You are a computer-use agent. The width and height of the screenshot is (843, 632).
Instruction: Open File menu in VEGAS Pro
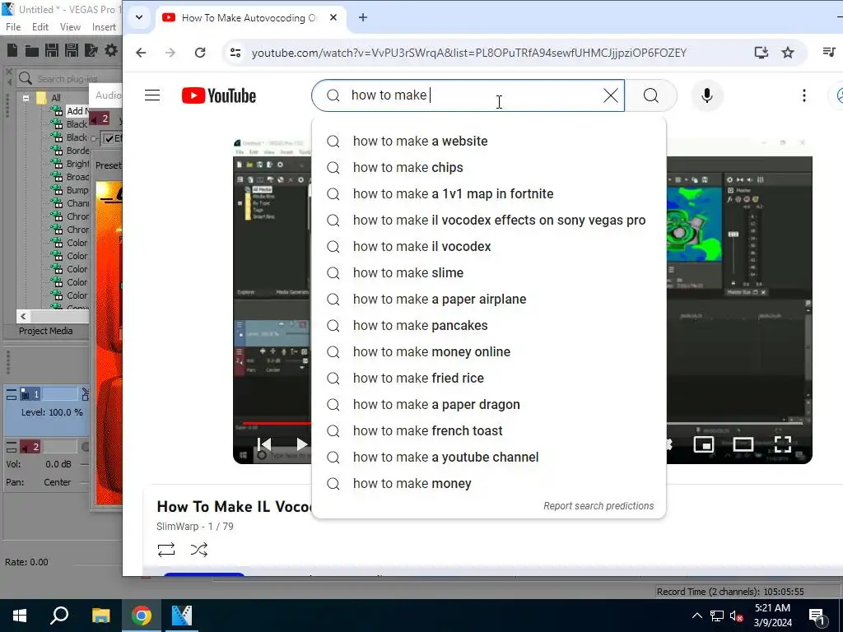13,27
